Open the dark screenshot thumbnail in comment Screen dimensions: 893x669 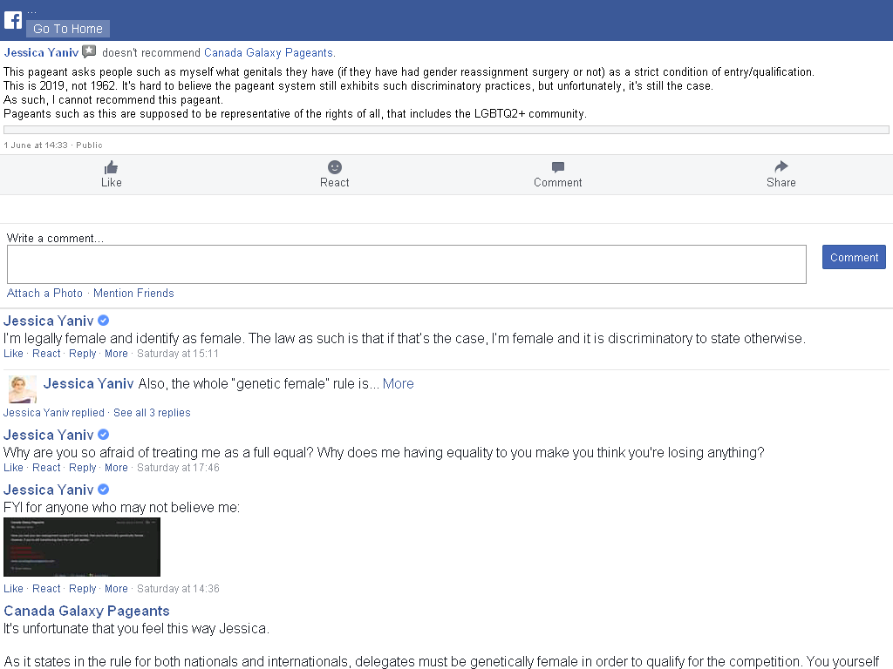pyautogui.click(x=82, y=547)
